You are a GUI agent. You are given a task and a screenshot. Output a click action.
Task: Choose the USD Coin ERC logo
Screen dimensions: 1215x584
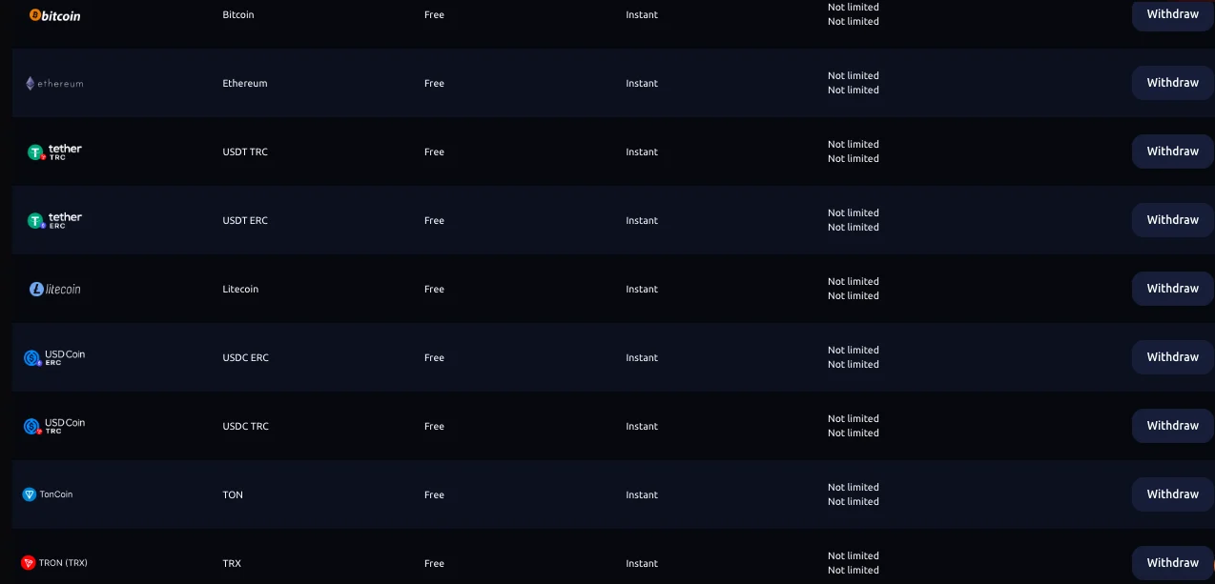[54, 357]
